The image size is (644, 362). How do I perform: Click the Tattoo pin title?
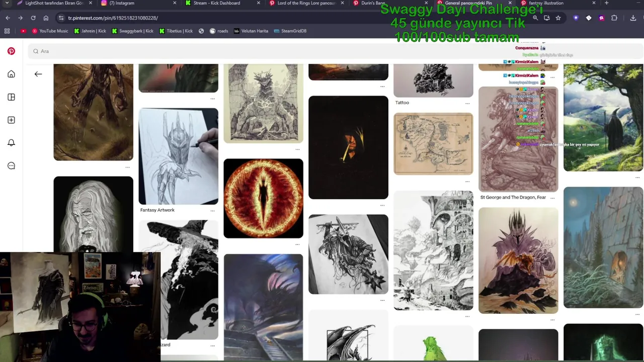(x=402, y=103)
